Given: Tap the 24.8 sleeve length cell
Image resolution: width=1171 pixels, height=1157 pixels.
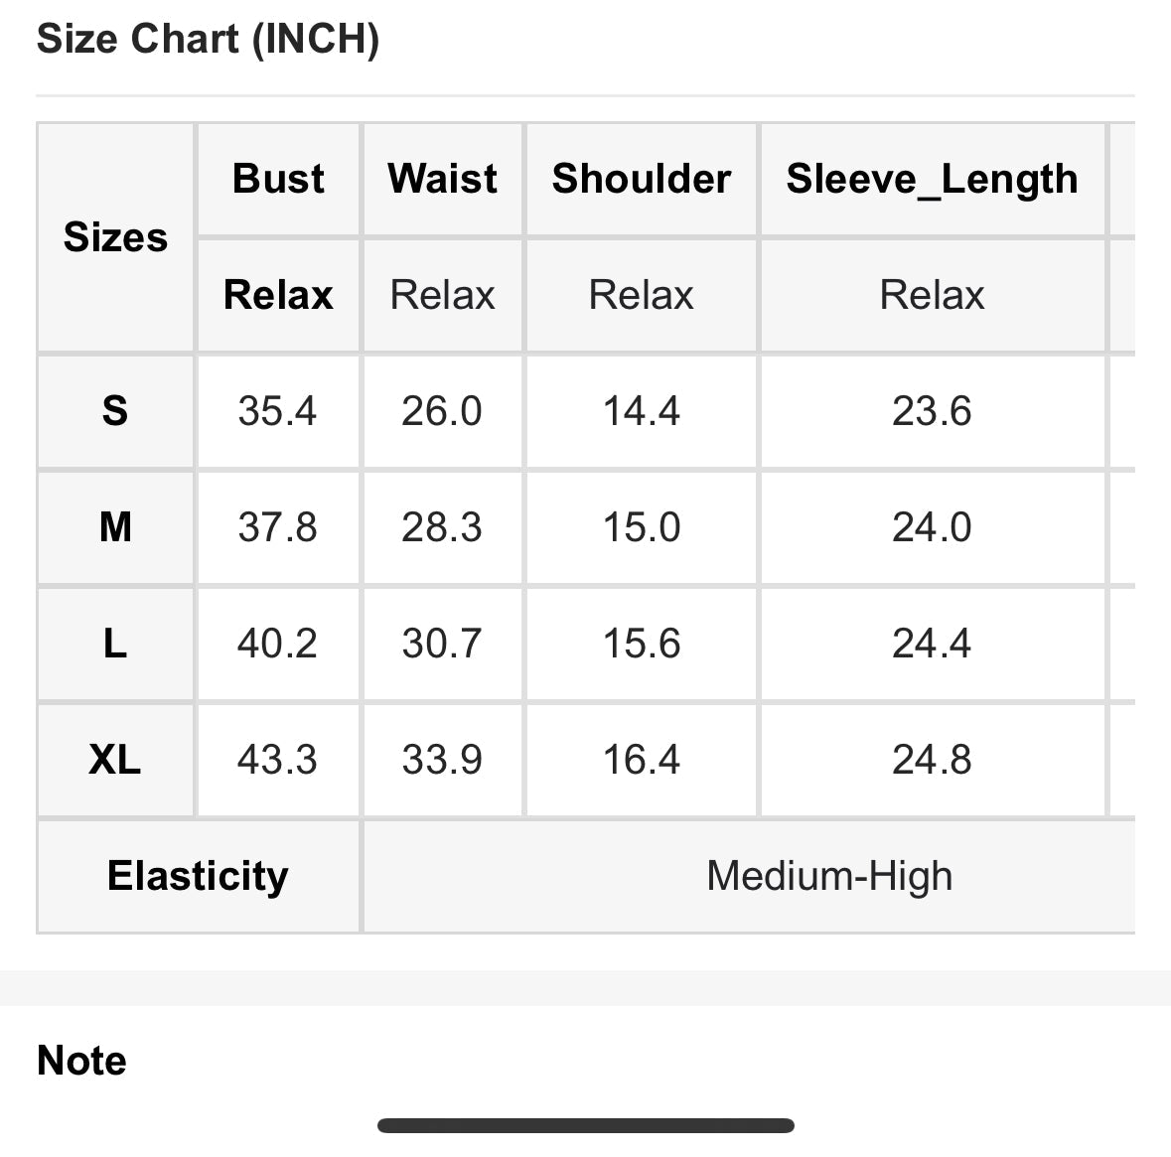Looking at the screenshot, I should coord(932,760).
